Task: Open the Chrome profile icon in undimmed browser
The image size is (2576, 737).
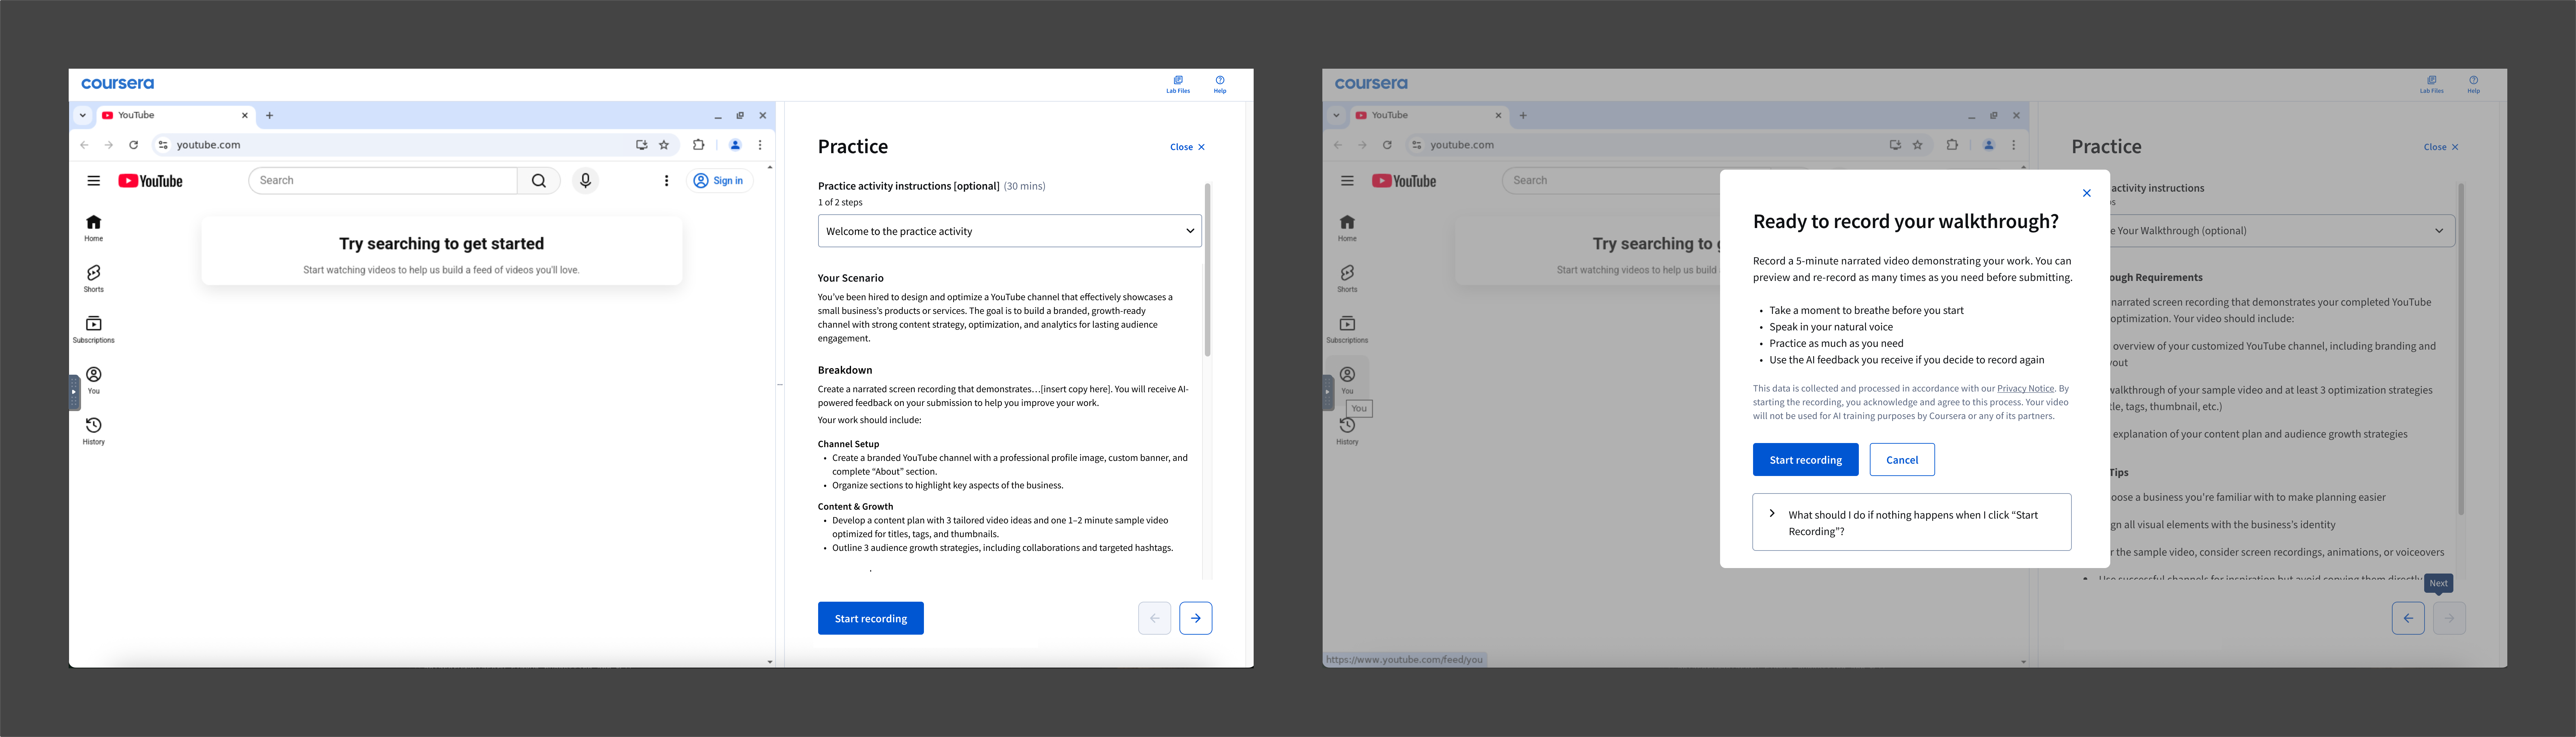Action: point(735,145)
